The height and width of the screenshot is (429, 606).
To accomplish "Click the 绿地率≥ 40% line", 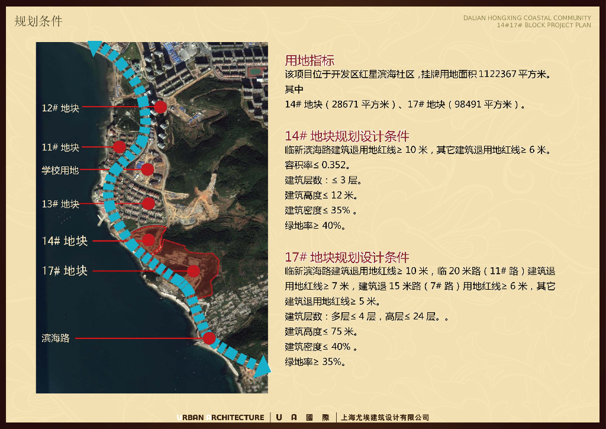I will click(315, 226).
